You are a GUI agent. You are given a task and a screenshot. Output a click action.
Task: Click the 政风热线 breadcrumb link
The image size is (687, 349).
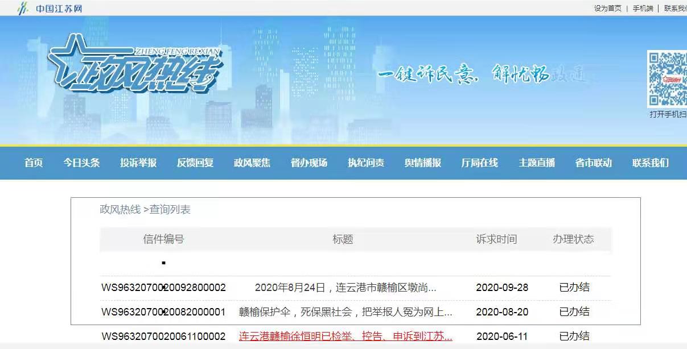click(120, 210)
